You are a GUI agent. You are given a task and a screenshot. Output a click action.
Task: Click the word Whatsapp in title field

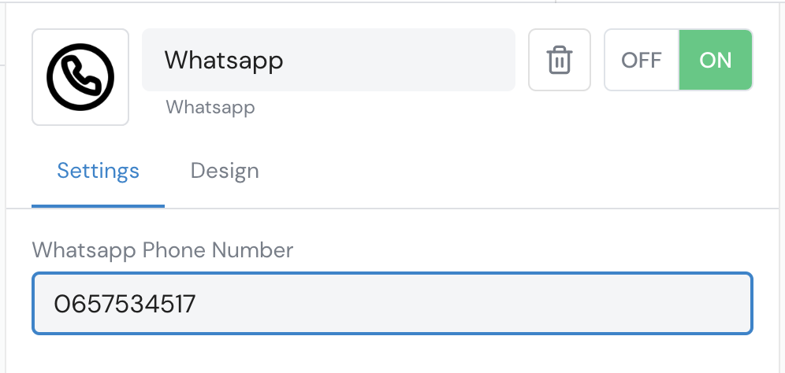(224, 61)
